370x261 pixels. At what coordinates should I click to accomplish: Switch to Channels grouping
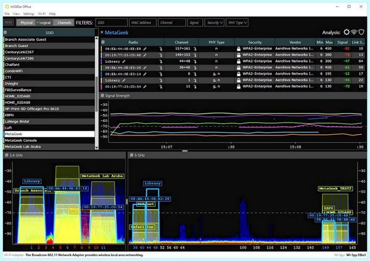tap(64, 23)
